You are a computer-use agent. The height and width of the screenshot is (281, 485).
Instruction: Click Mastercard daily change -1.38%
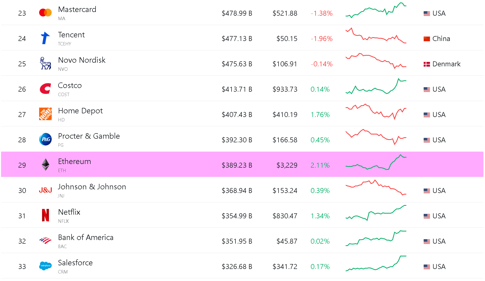click(322, 13)
